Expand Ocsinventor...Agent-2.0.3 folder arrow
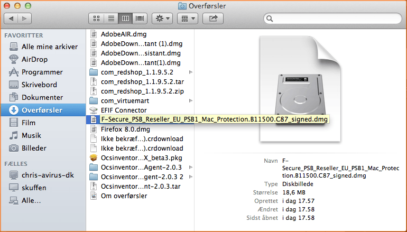The image size is (407, 232). point(191,168)
